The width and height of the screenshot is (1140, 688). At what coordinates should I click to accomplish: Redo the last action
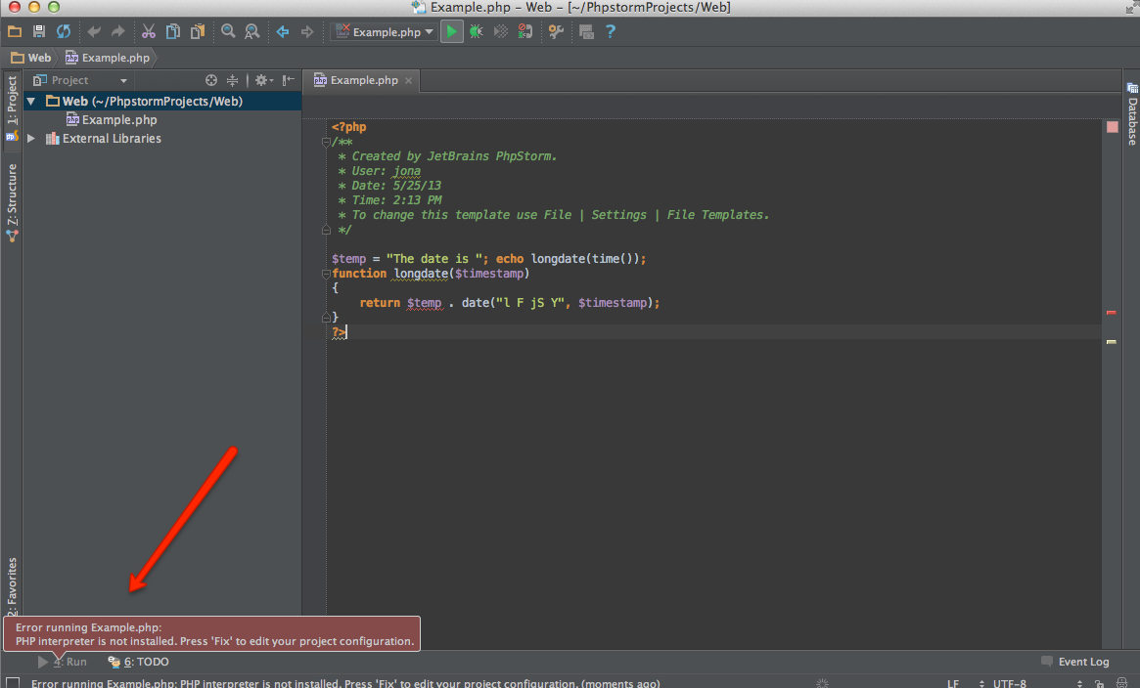coord(117,32)
